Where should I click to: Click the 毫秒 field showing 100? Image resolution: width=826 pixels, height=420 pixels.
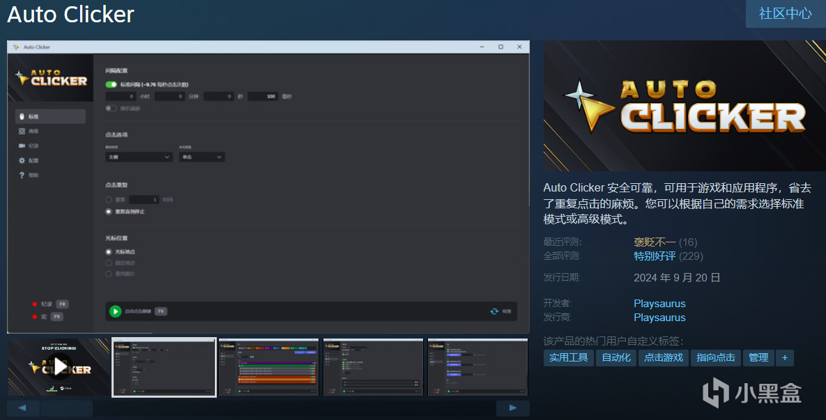pos(263,96)
